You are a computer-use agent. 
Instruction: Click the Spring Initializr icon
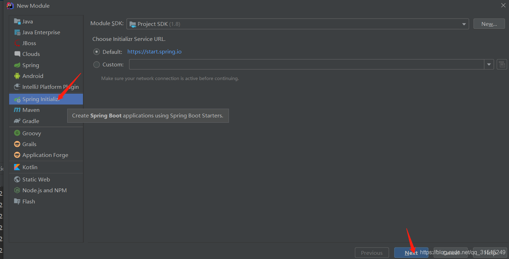pos(17,99)
